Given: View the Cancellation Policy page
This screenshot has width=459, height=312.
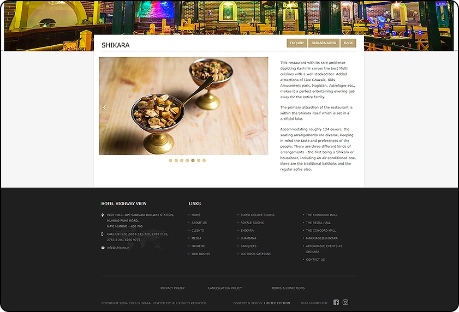Looking at the screenshot, I should [225, 288].
